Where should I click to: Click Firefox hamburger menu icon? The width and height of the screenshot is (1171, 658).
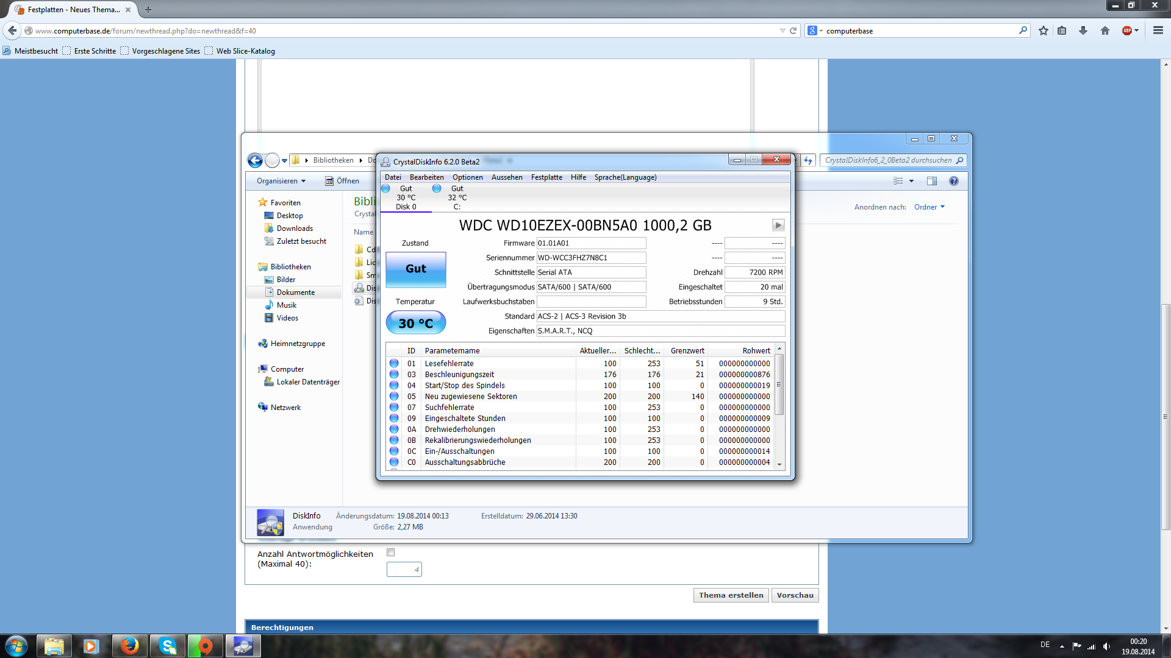pos(1158,30)
